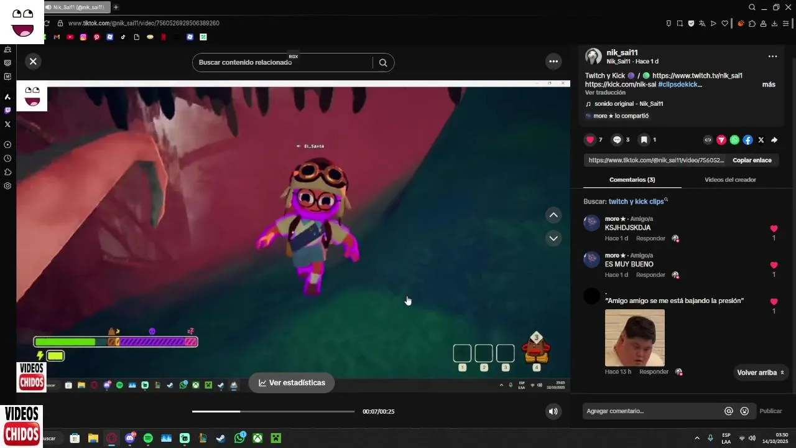Reply to the ES MUY BUENO comment
This screenshot has height=448, width=796.
(x=650, y=275)
